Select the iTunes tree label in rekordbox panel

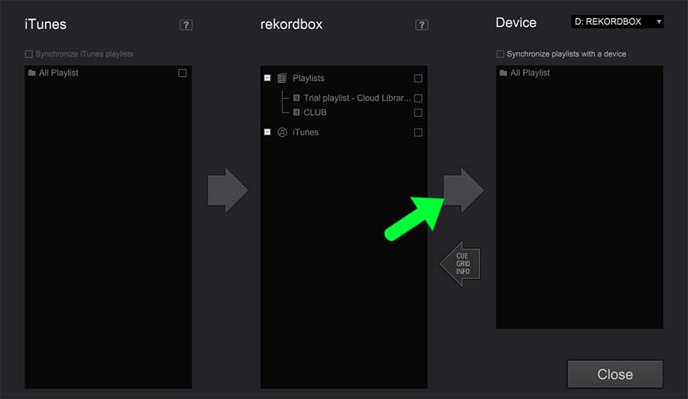click(x=305, y=132)
